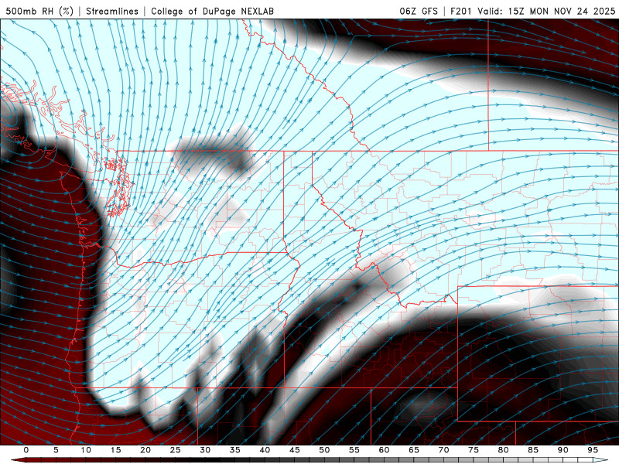This screenshot has height=464, width=619.
Task: Click "College of DuPage NEXLAB" text
Action: pyautogui.click(x=212, y=11)
